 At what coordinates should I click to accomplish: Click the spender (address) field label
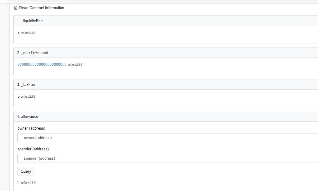point(33,149)
